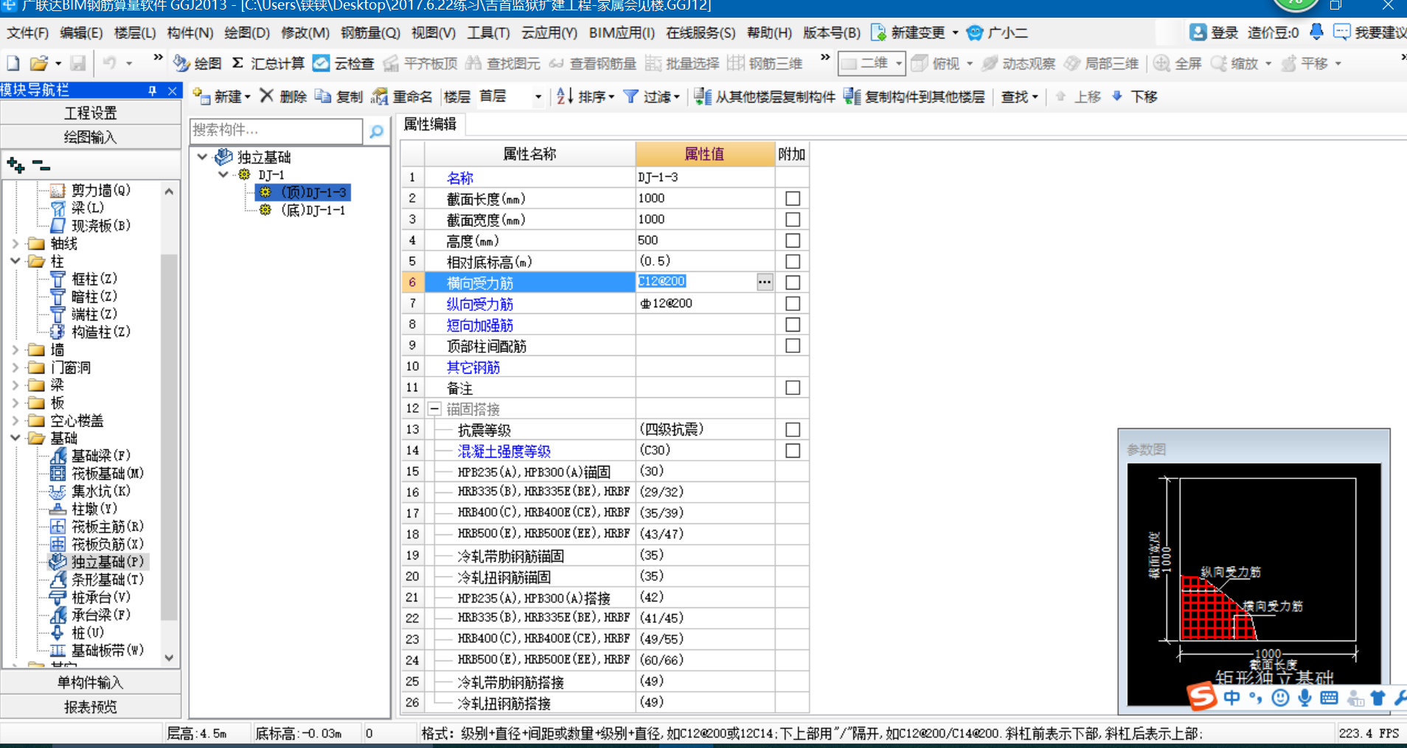This screenshot has height=748, width=1407.
Task: Expand the 墙 folder in navigation tree
Action: [x=15, y=349]
